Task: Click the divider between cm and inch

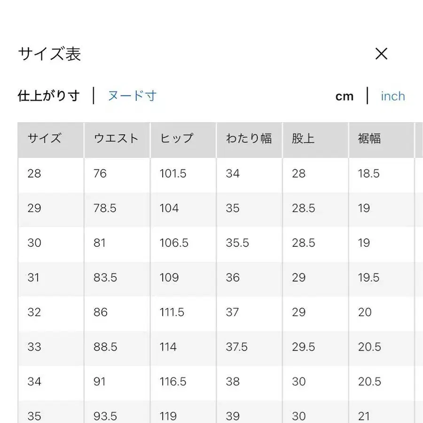Action: point(367,96)
